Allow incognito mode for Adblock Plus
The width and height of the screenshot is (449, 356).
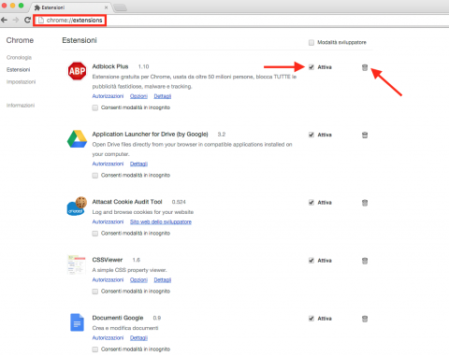tap(95, 107)
